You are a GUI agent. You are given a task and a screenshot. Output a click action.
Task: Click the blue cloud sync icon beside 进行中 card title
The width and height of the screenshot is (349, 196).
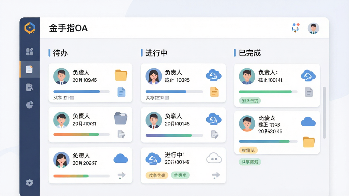pyautogui.click(x=153, y=159)
